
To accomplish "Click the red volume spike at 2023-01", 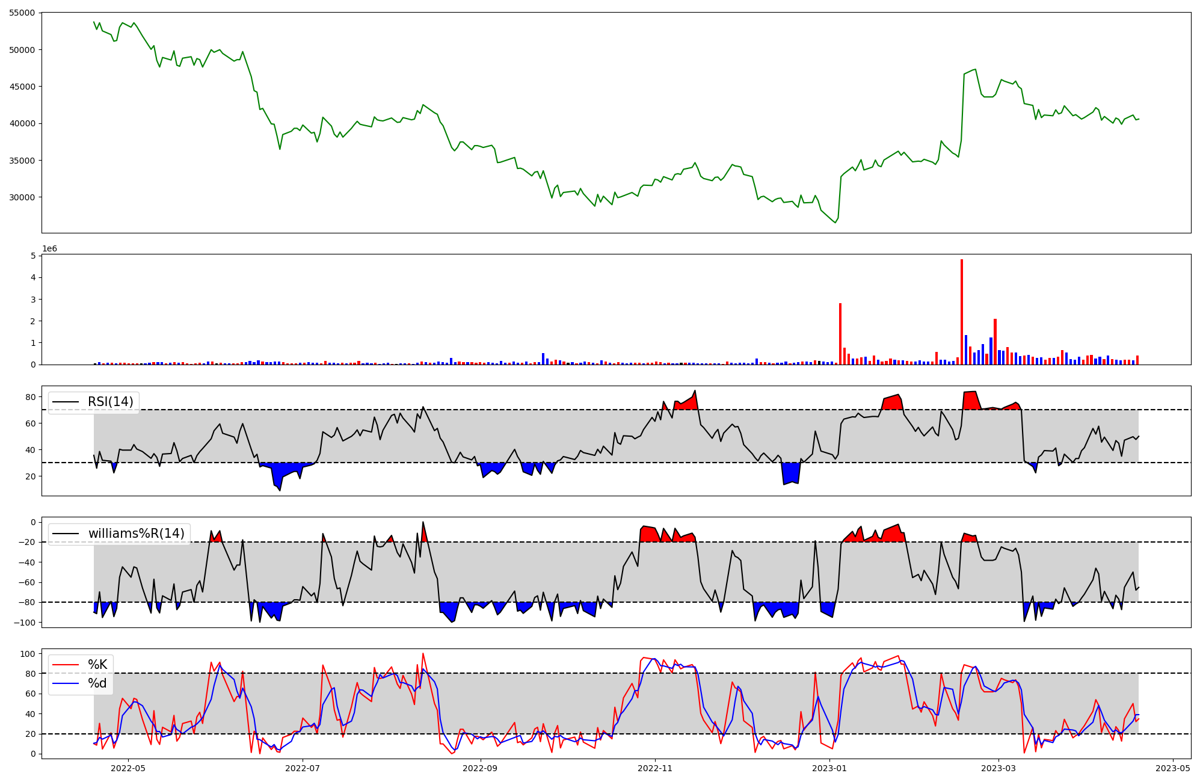I will tap(840, 334).
